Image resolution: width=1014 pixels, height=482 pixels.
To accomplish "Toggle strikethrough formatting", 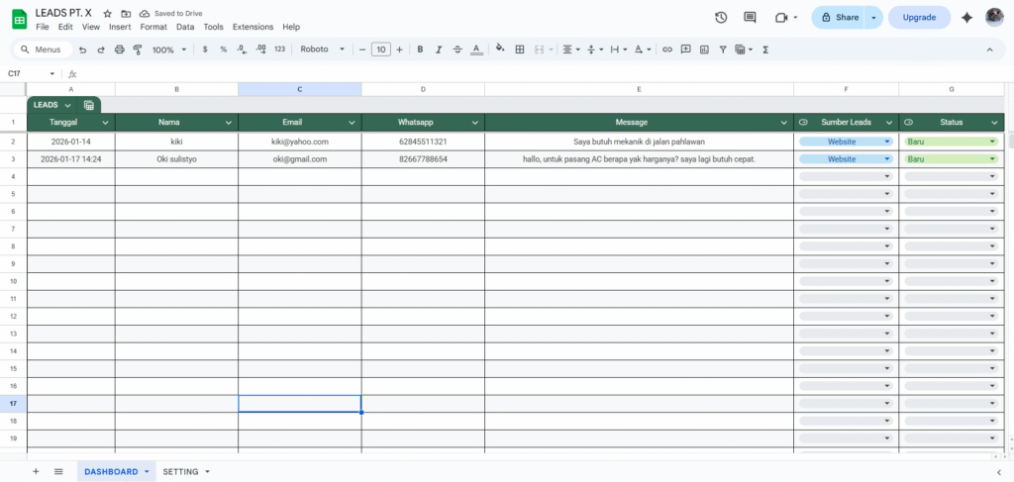I will click(457, 49).
